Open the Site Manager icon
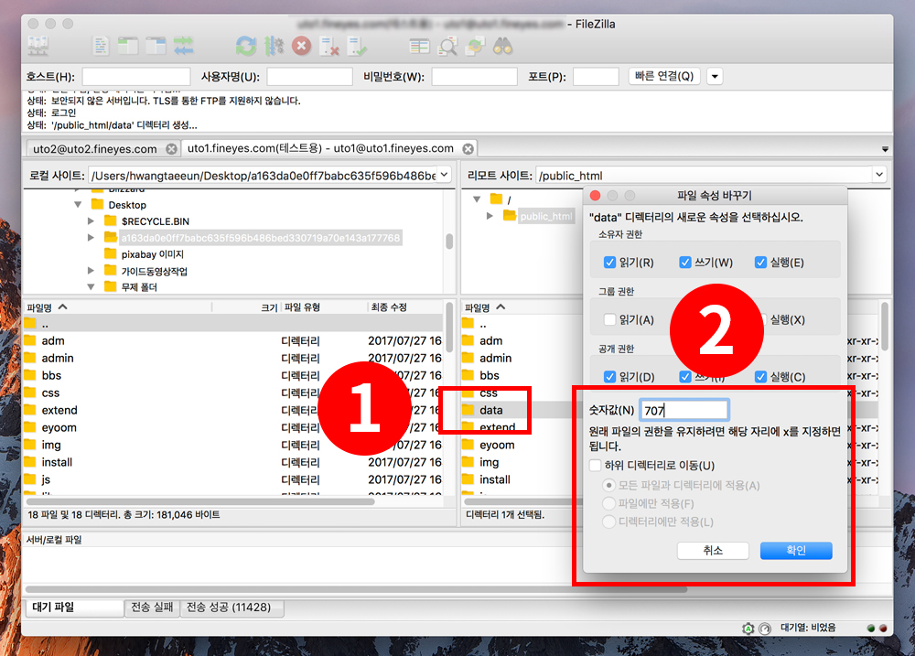 click(40, 45)
